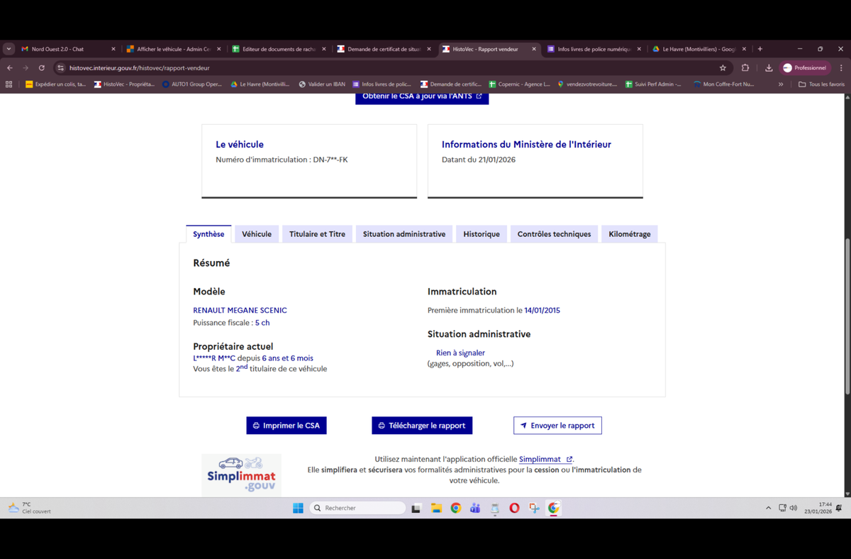
Task: Open the Contrôles techniques tab
Action: (554, 234)
